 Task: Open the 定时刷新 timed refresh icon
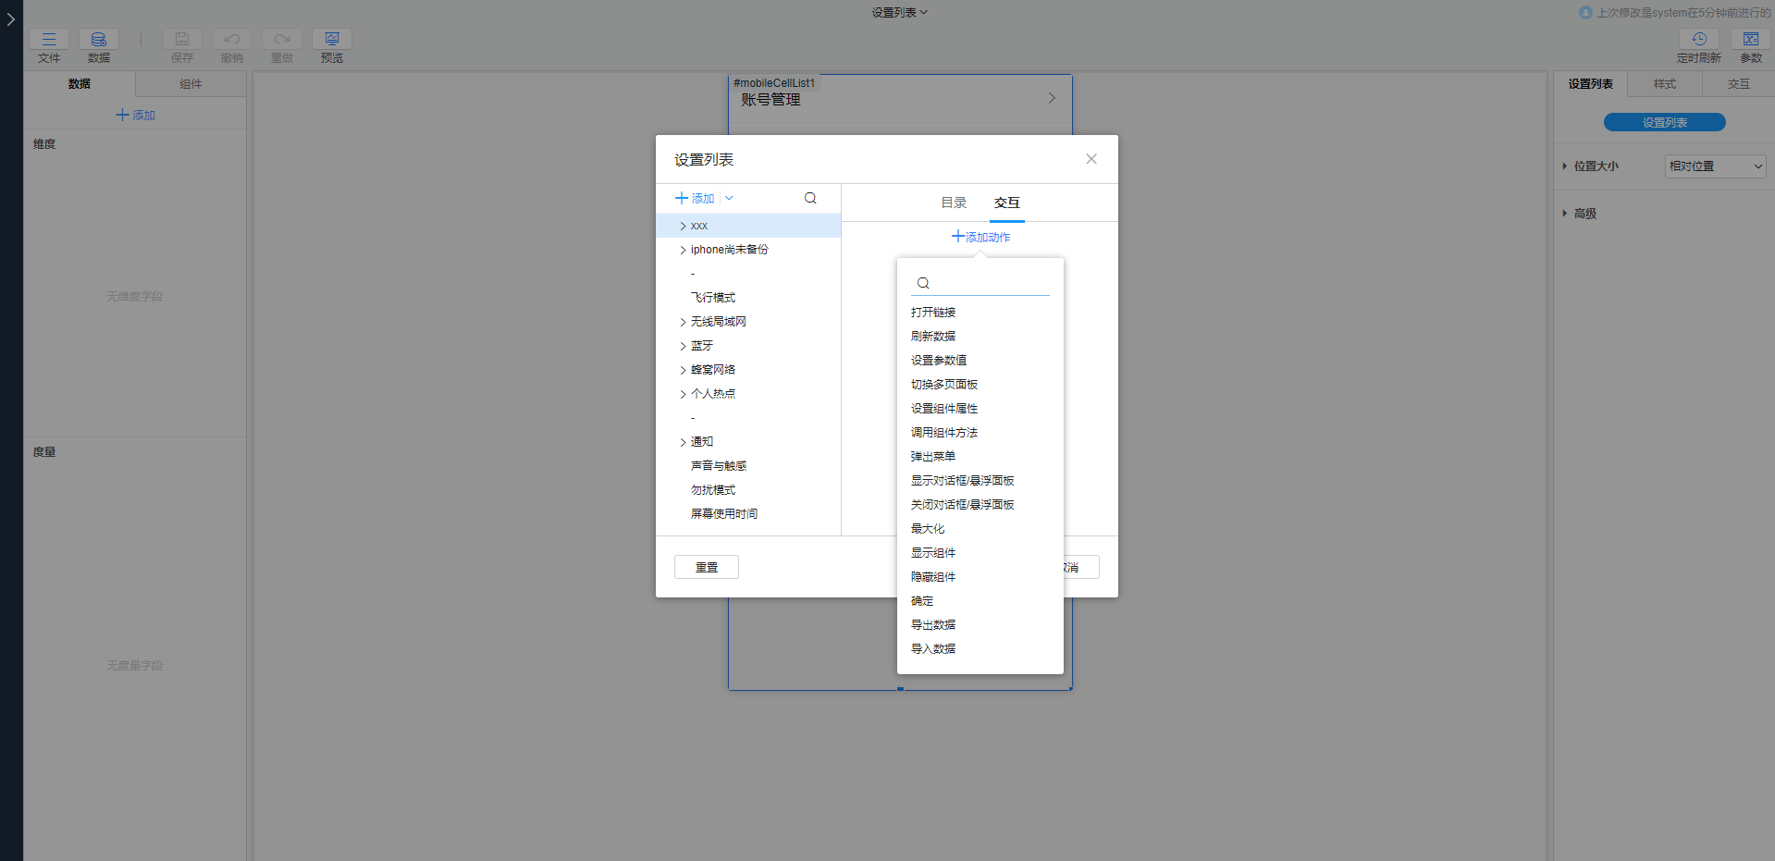tap(1698, 40)
